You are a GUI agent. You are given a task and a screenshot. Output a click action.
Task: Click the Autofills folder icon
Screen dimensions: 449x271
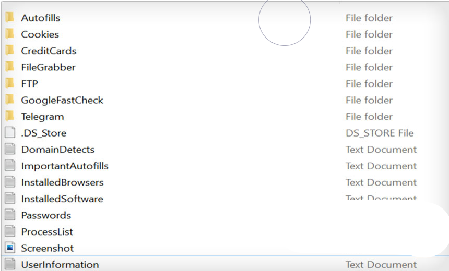pyautogui.click(x=10, y=18)
